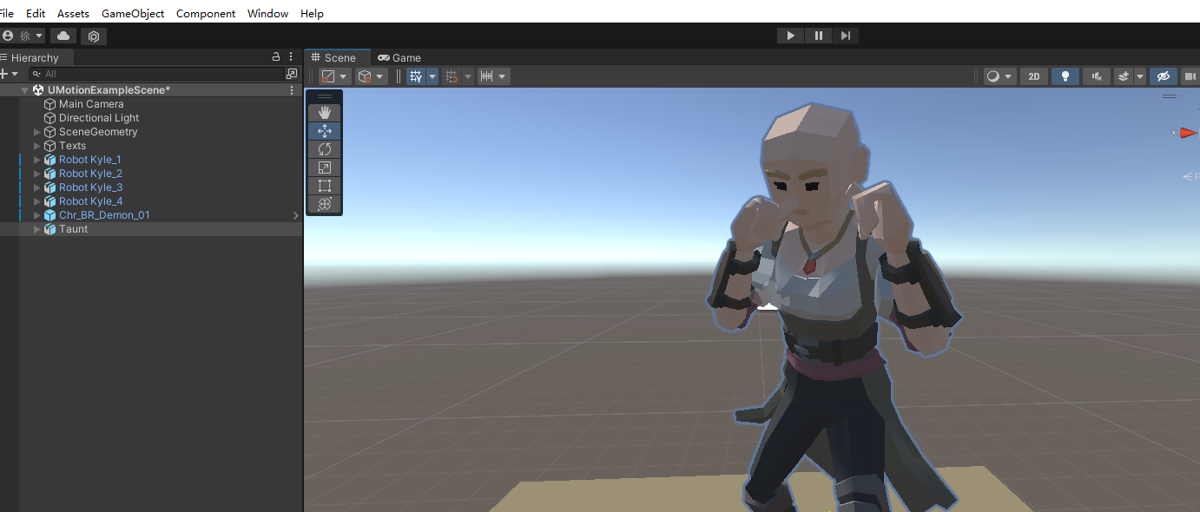Expand Robot Kyle_3 prefab
The width and height of the screenshot is (1200, 512).
(37, 187)
